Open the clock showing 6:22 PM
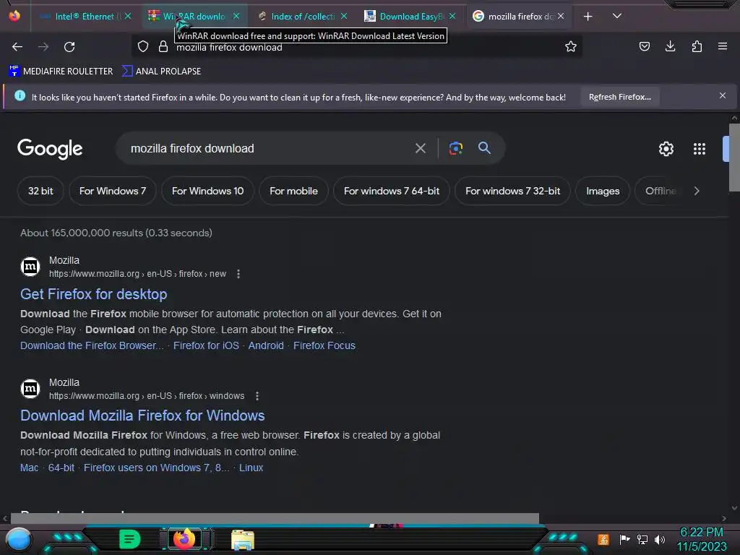This screenshot has width=740, height=555. (702, 539)
